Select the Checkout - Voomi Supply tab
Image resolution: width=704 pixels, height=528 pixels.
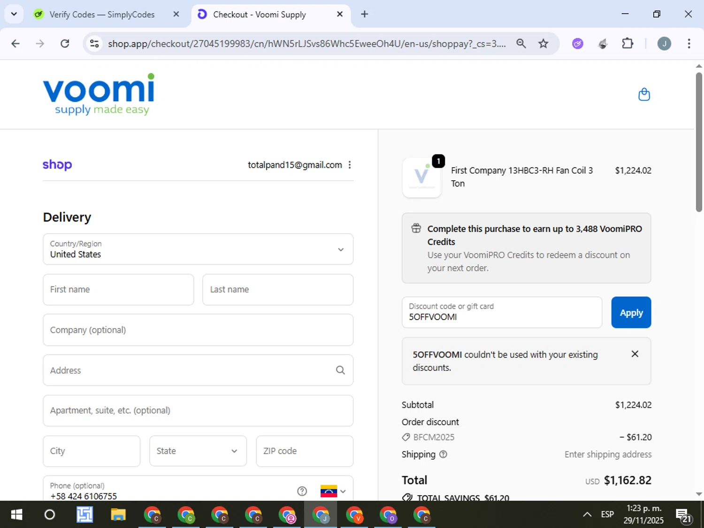coord(270,15)
